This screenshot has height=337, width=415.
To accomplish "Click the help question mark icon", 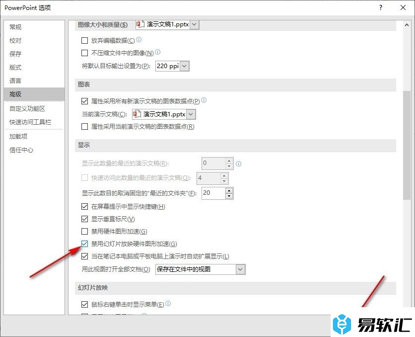I will [x=381, y=7].
